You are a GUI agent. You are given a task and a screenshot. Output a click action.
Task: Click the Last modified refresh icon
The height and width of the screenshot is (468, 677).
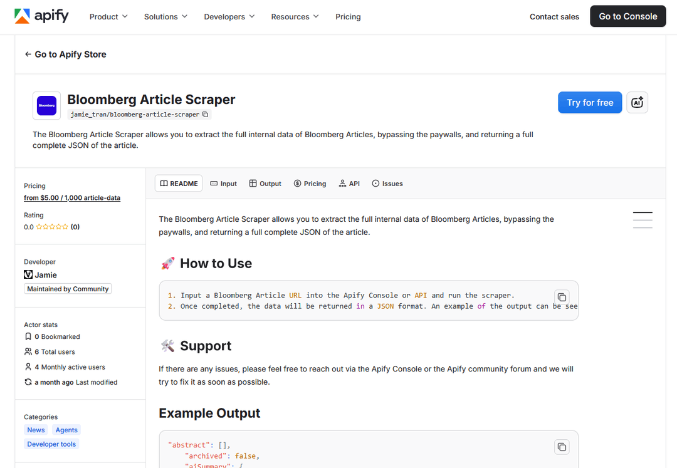28,382
